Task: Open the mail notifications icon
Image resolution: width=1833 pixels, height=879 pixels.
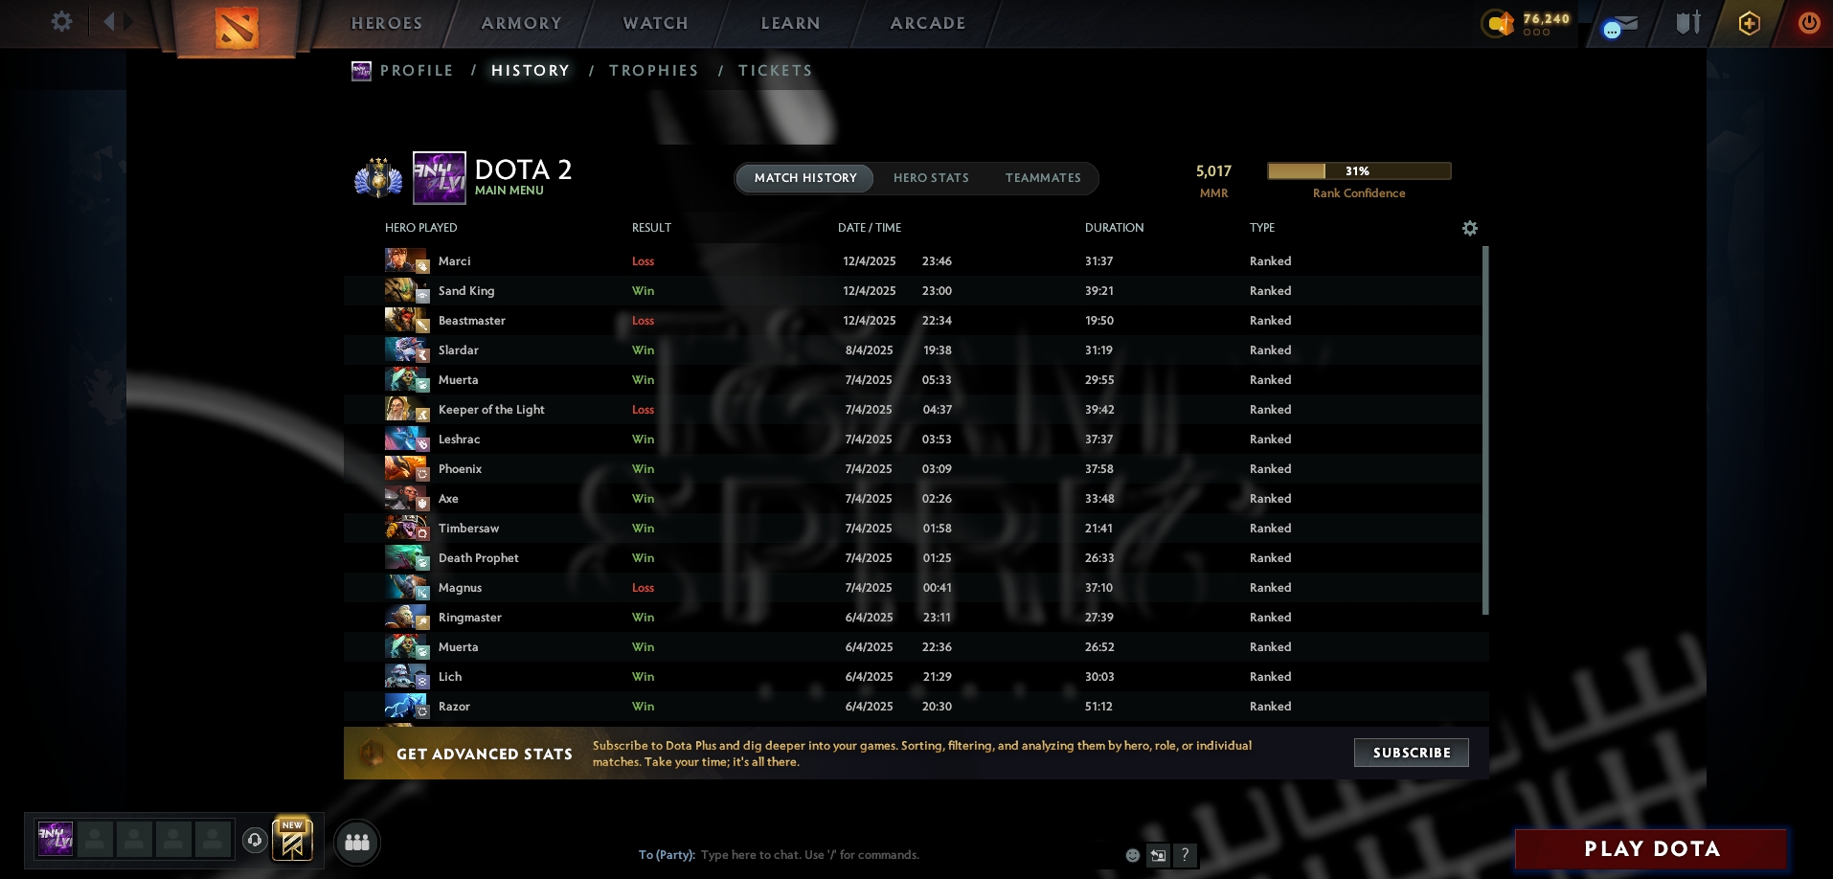Action: 1620,25
